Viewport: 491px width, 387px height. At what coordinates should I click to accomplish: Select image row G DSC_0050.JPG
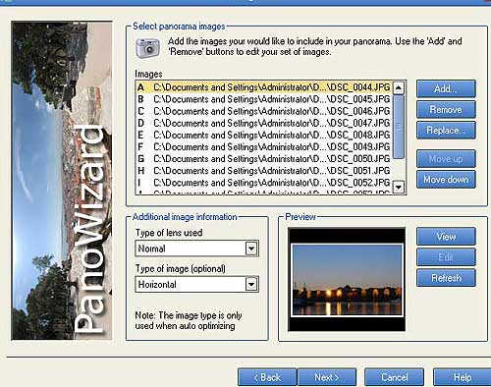tap(263, 159)
